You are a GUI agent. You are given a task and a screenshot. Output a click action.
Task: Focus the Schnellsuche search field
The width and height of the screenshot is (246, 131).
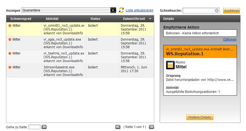click(199, 11)
